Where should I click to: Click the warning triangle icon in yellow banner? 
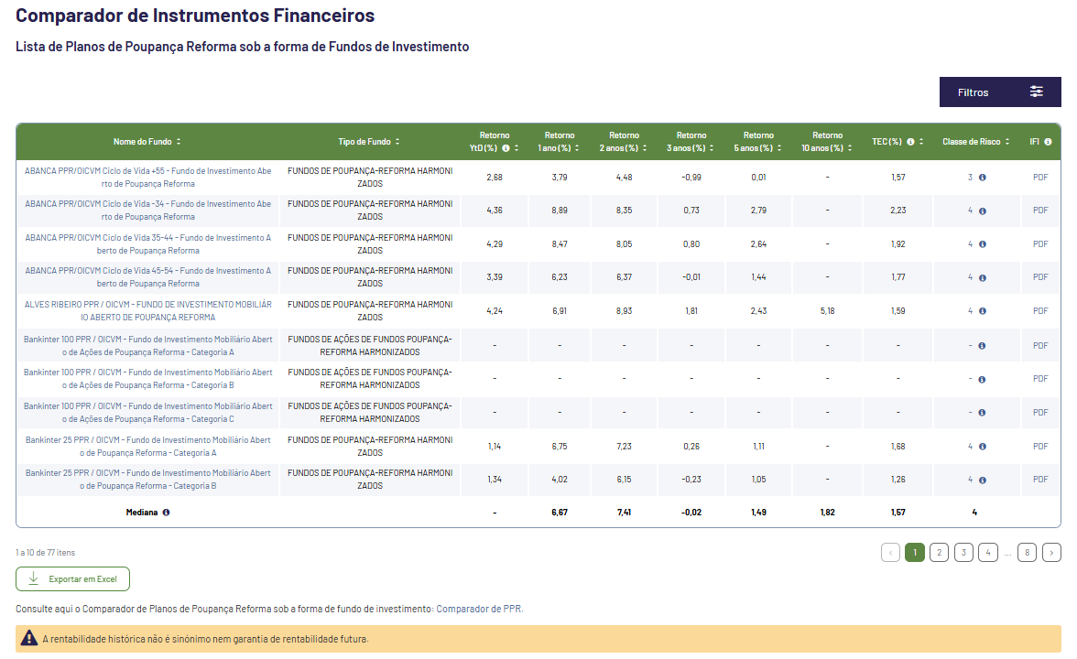pyautogui.click(x=29, y=638)
